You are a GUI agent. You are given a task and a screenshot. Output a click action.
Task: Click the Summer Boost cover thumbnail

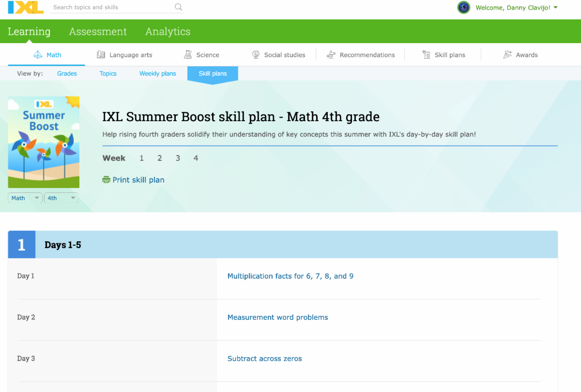[x=44, y=142]
